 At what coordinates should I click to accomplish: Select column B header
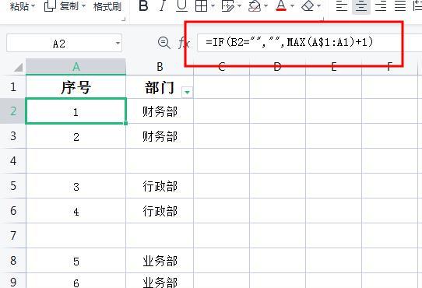160,66
